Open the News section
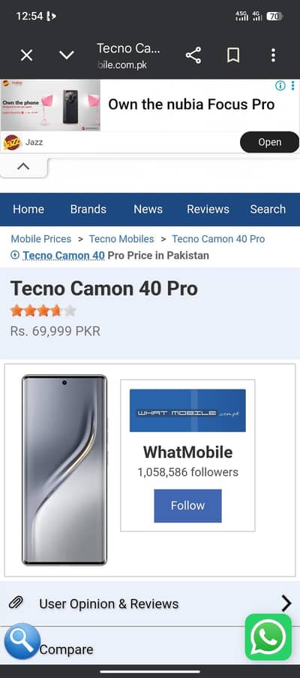The width and height of the screenshot is (300, 678). (148, 209)
